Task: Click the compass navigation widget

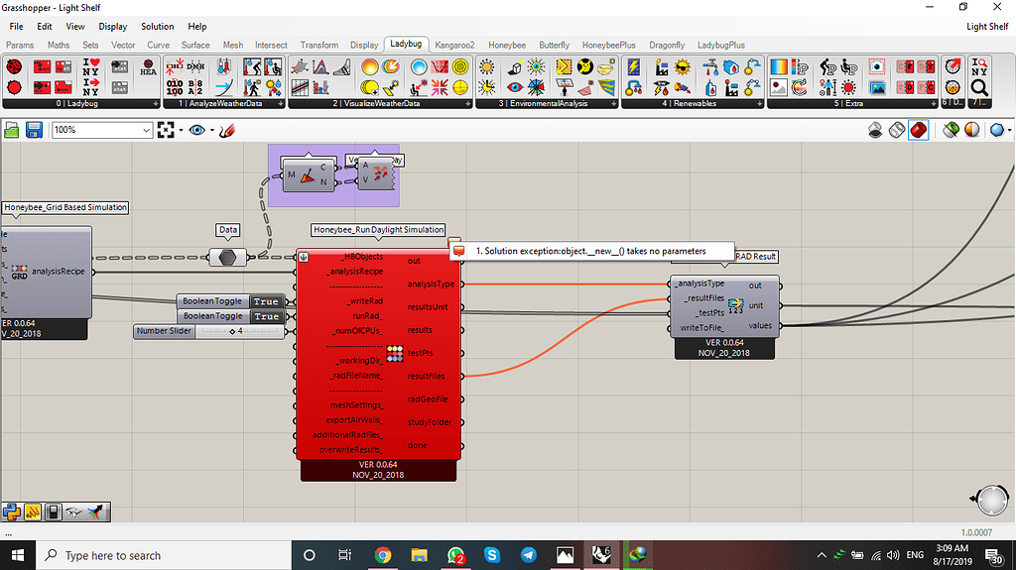Action: pyautogui.click(x=992, y=501)
